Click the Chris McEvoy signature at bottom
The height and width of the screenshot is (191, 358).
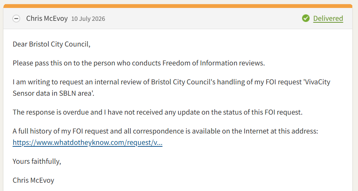pos(33,180)
